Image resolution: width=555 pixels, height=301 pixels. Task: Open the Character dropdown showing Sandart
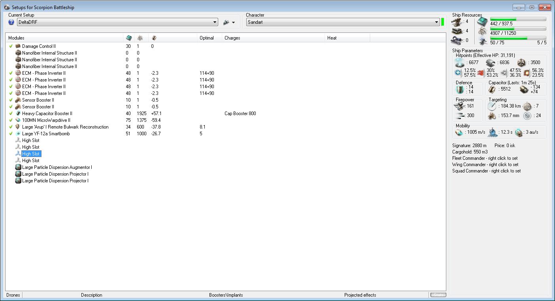coord(343,22)
